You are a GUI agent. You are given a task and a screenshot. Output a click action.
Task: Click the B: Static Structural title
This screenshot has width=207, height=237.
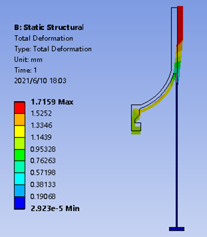[x=49, y=27]
